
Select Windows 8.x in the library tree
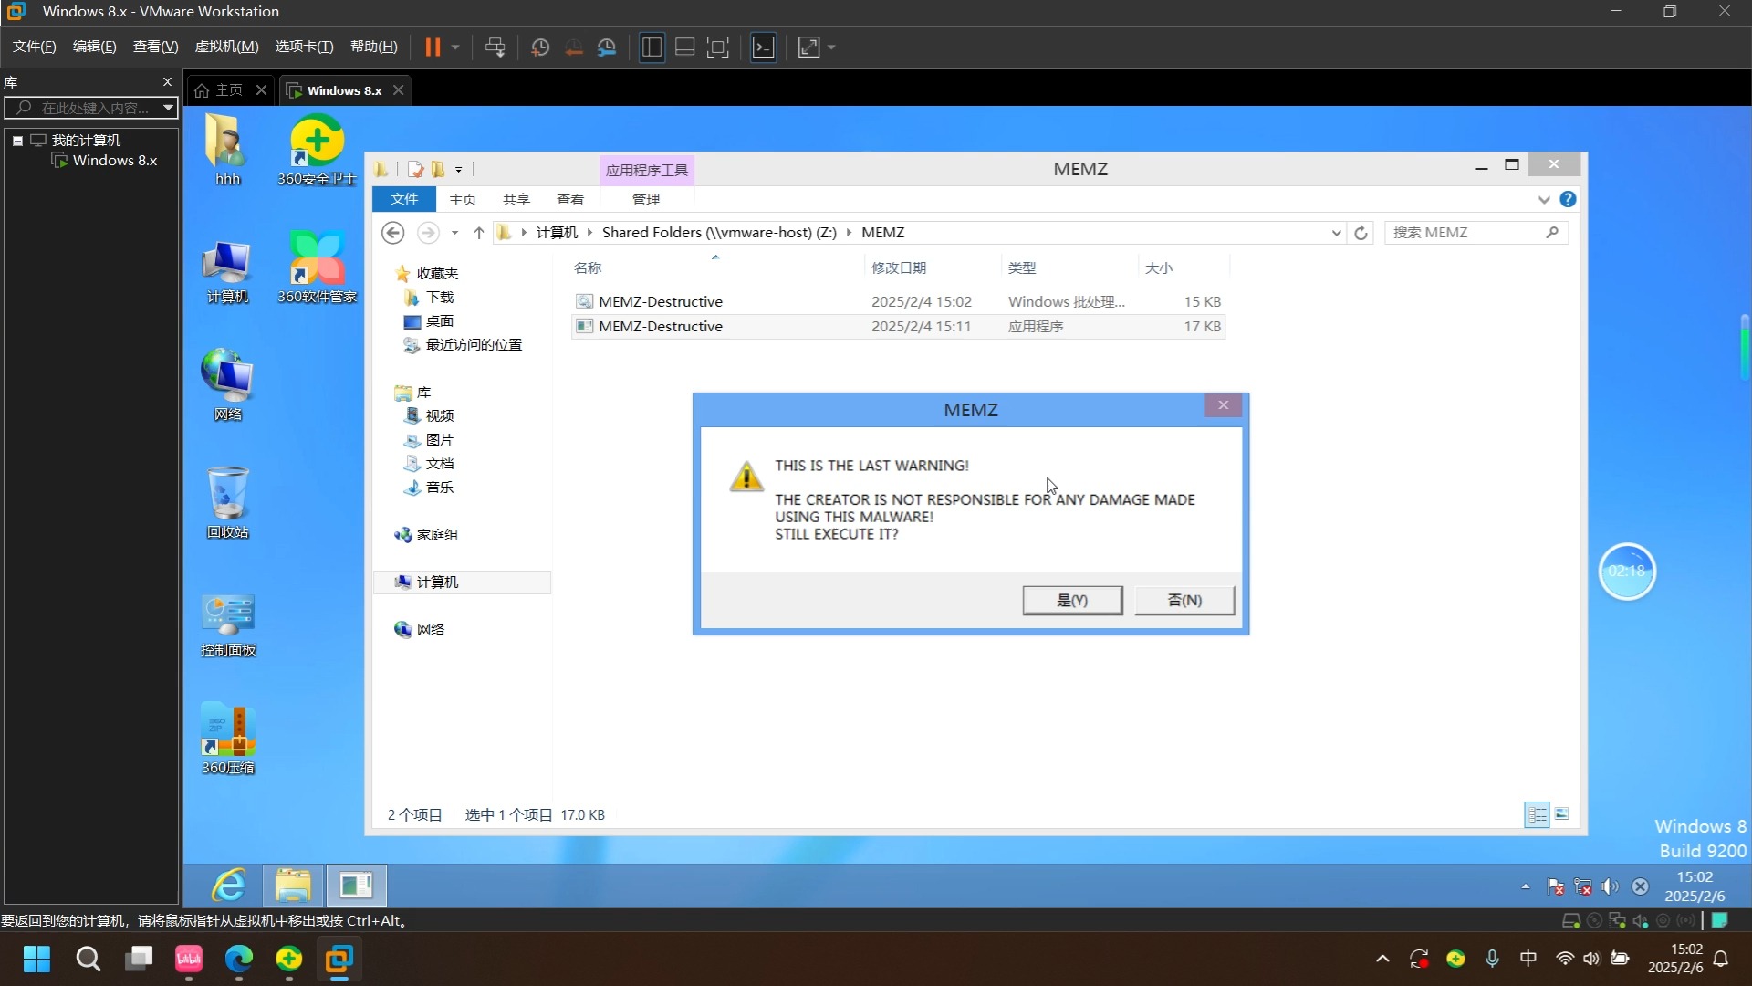coord(105,161)
